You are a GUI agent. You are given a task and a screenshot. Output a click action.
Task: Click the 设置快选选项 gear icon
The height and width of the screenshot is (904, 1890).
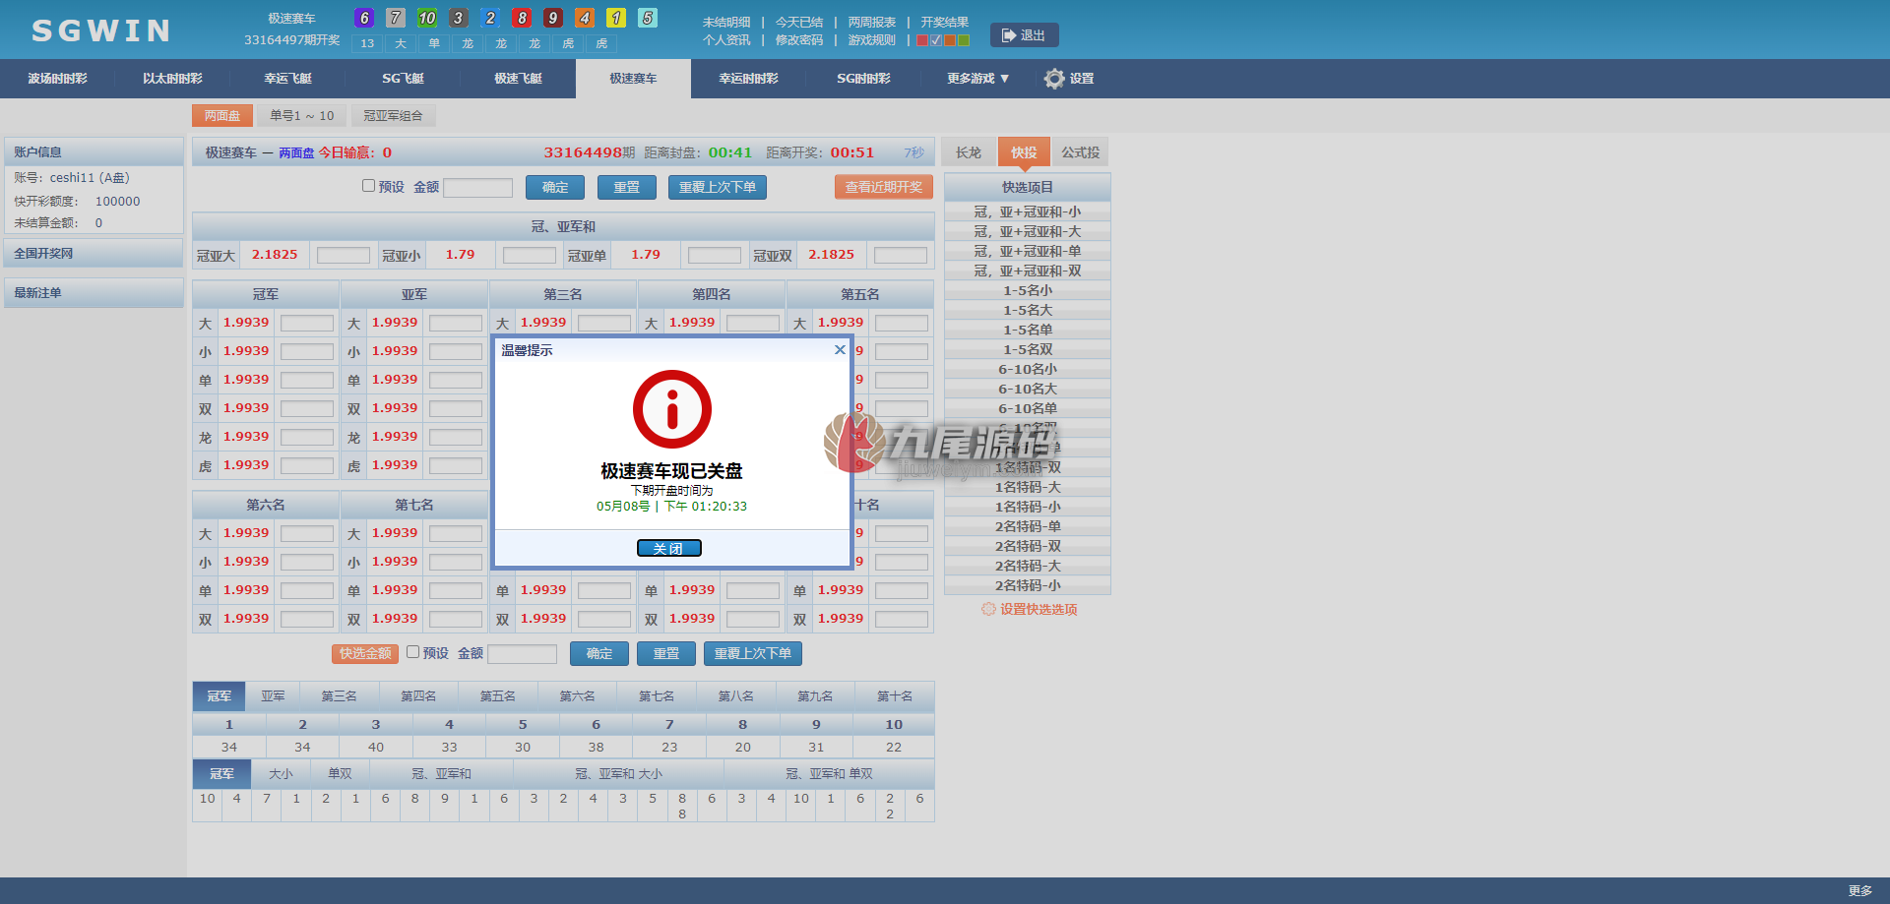coord(988,609)
